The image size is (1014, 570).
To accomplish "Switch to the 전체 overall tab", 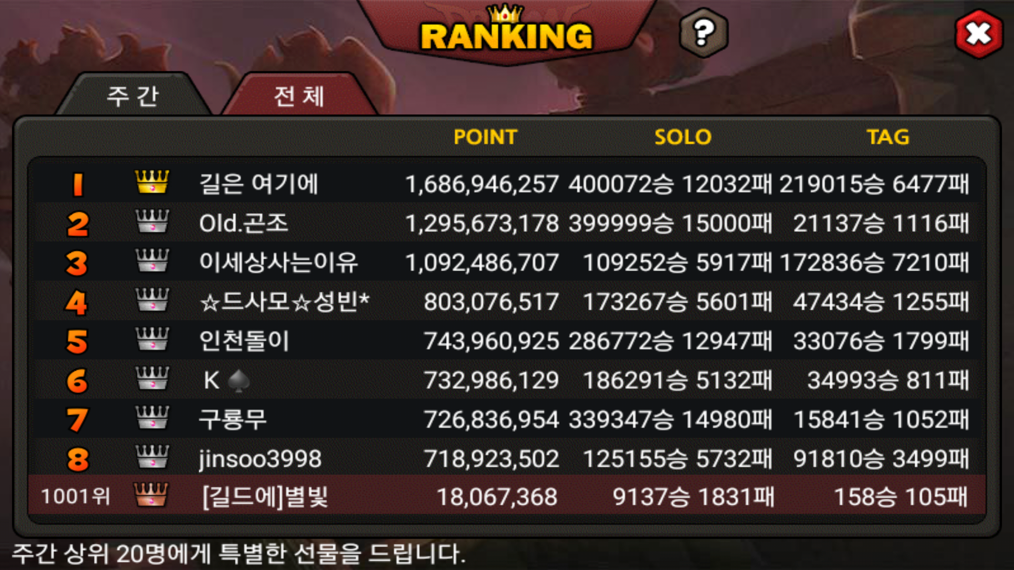I will (x=299, y=96).
